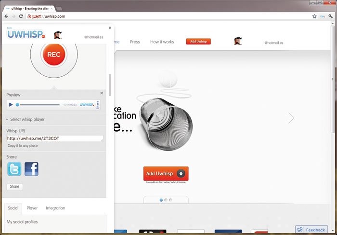
Task: Bookmark page with the star icon
Action: tap(314, 16)
